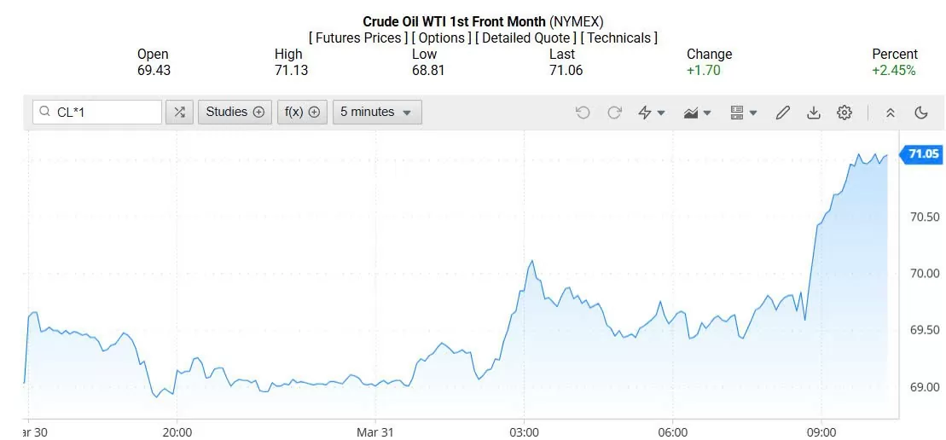Open chart settings gear

click(844, 113)
